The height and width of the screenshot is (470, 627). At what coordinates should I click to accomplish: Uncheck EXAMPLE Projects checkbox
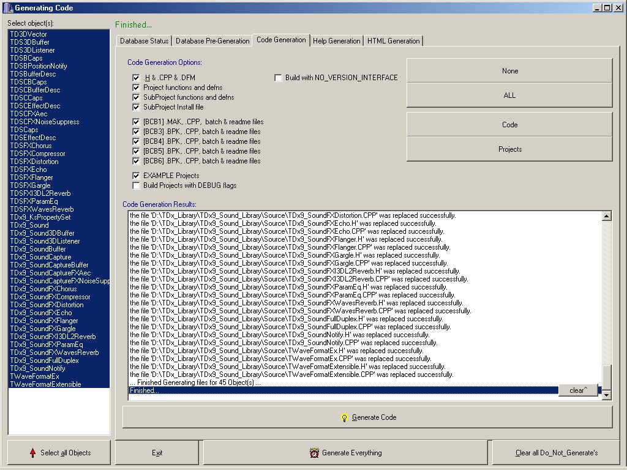tap(136, 176)
